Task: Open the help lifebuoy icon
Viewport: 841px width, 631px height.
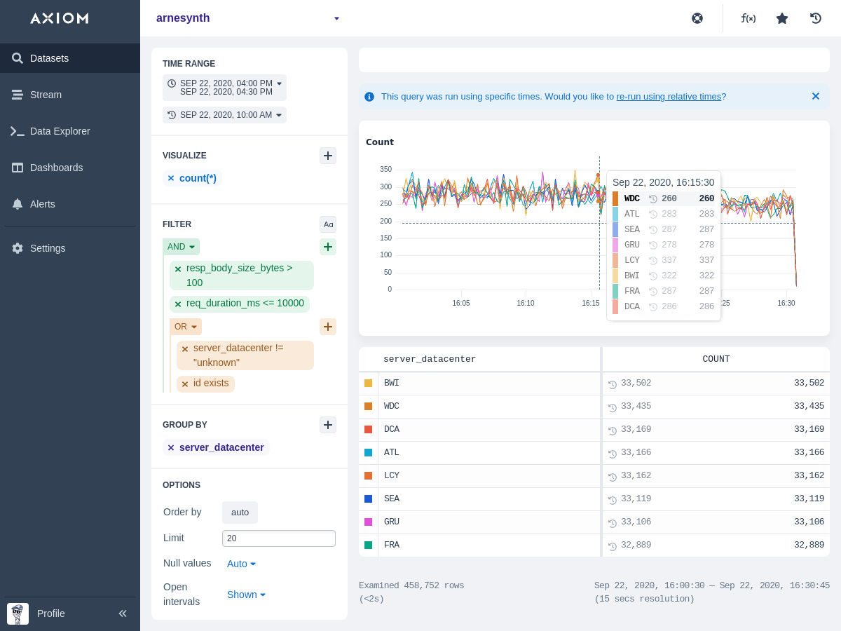Action: click(697, 18)
